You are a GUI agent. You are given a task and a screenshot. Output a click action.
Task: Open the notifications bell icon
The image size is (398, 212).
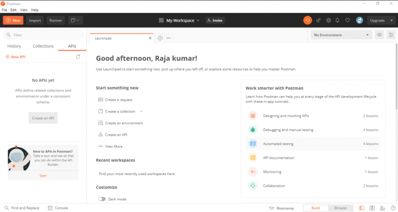pyautogui.click(x=337, y=20)
